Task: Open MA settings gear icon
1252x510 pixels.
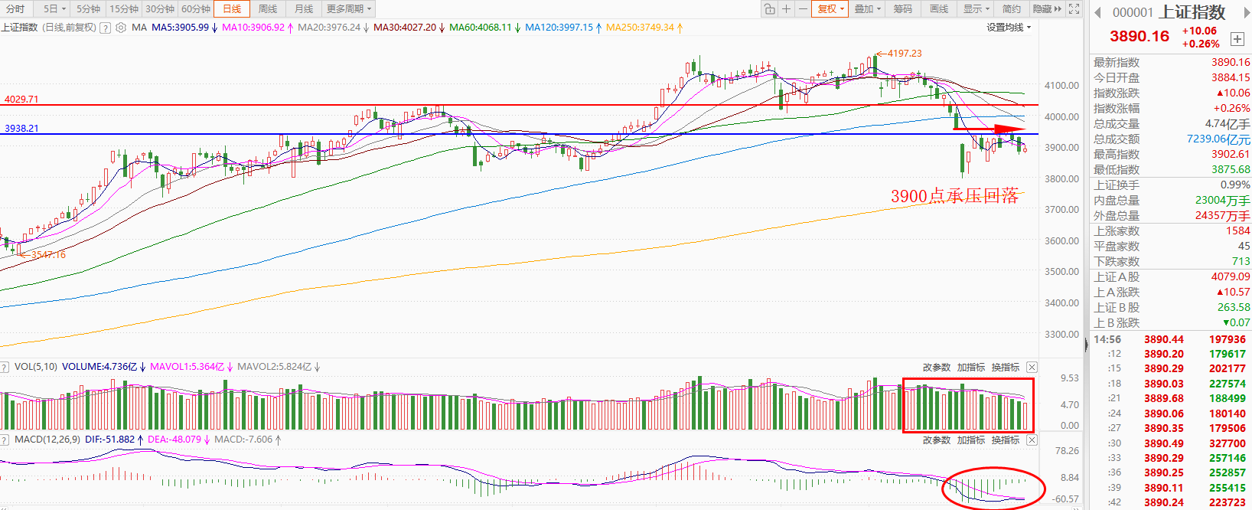Action: (120, 28)
